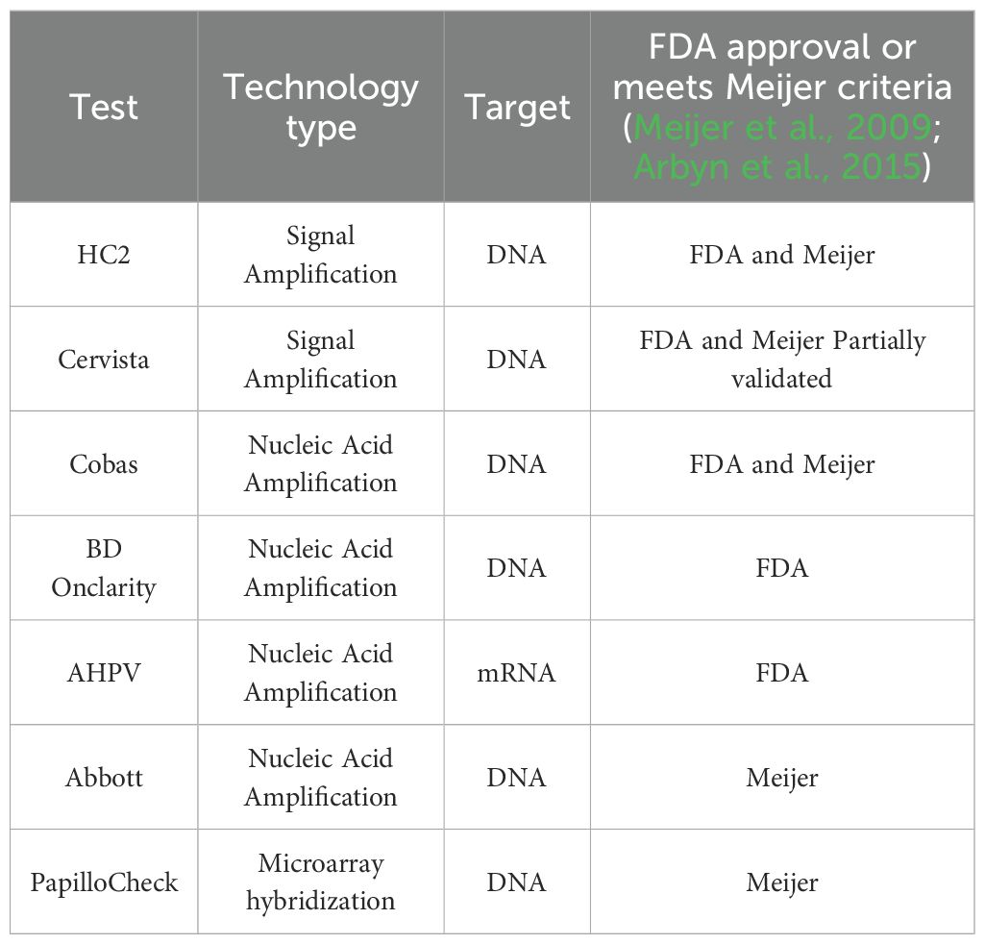Select the PapilloCheck test name cell
The width and height of the screenshot is (985, 944).
click(104, 882)
